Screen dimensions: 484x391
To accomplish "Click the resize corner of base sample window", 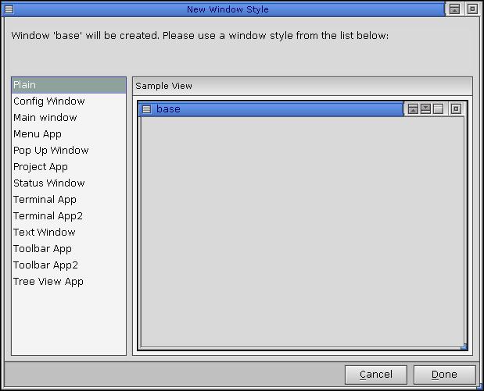I will tap(464, 347).
